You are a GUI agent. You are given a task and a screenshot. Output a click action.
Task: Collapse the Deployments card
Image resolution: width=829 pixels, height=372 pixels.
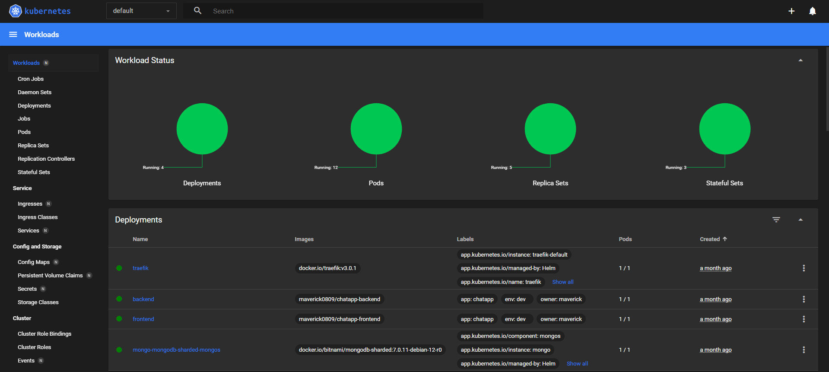click(x=800, y=220)
